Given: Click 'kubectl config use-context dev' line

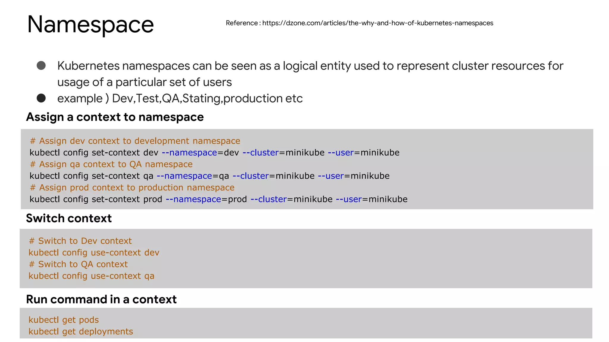Looking at the screenshot, I should [94, 253].
